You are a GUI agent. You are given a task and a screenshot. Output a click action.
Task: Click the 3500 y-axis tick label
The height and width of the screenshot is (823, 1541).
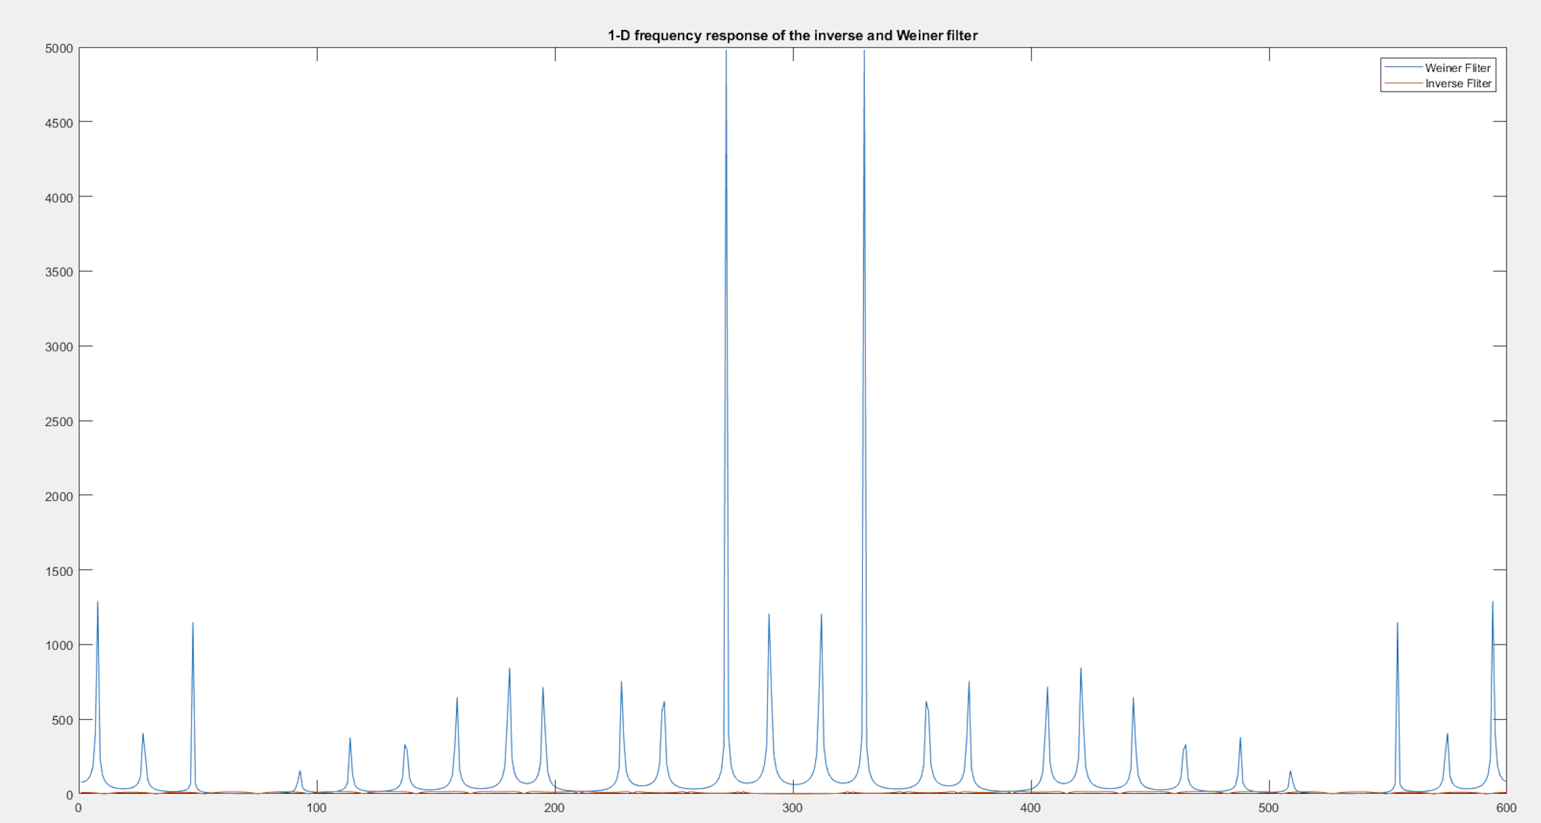[59, 272]
